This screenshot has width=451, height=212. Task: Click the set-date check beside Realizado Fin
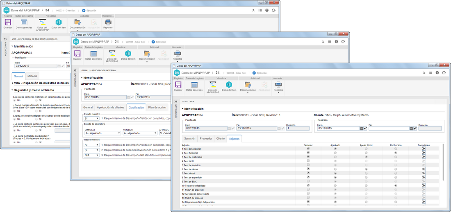pyautogui.click(x=415, y=129)
